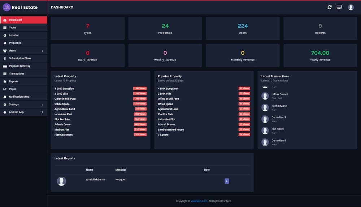Click views badge for Popular Property Agricultural Land
The image size is (361, 207).
pyautogui.click(x=244, y=109)
